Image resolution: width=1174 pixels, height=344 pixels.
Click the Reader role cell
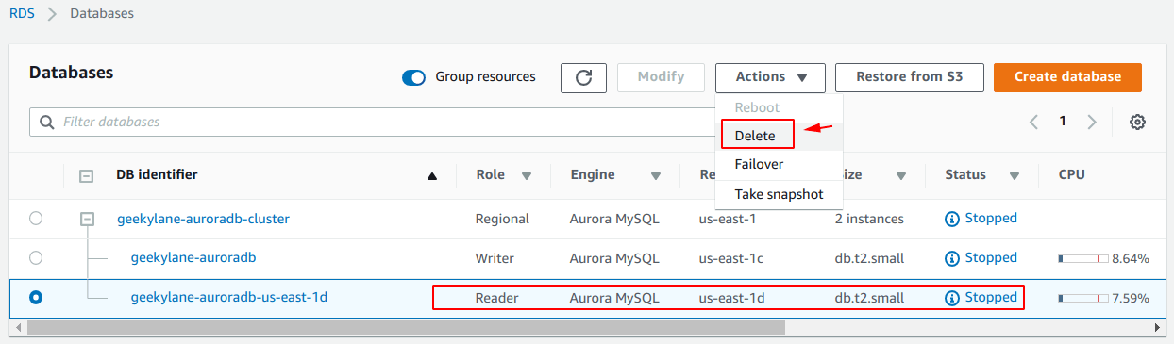tap(496, 298)
